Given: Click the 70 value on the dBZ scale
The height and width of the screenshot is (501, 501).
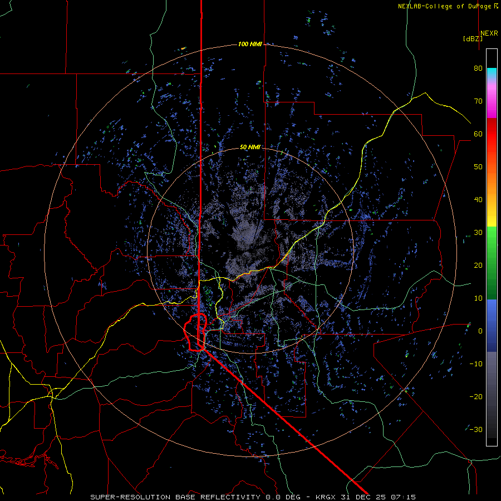Looking at the screenshot, I should (478, 101).
